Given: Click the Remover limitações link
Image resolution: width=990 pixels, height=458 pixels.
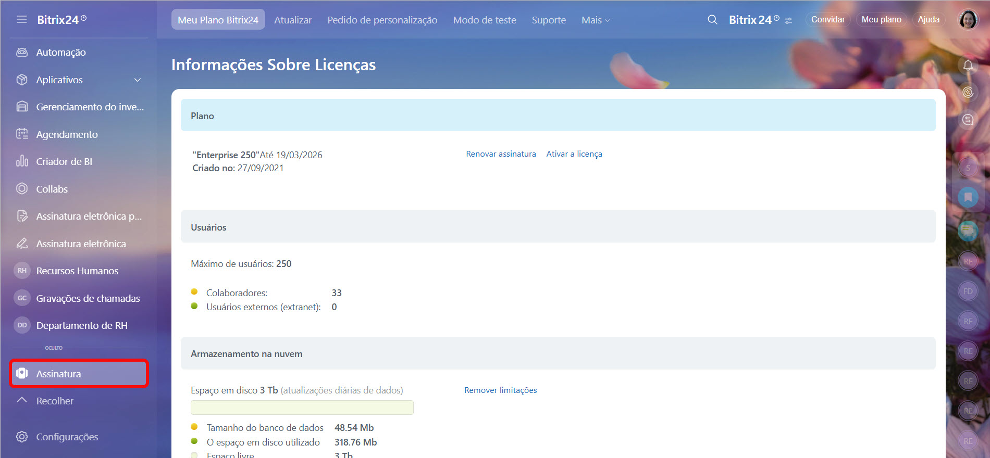Looking at the screenshot, I should pos(501,390).
